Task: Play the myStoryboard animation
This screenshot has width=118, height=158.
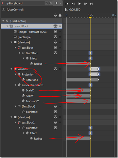Action: [79, 4]
